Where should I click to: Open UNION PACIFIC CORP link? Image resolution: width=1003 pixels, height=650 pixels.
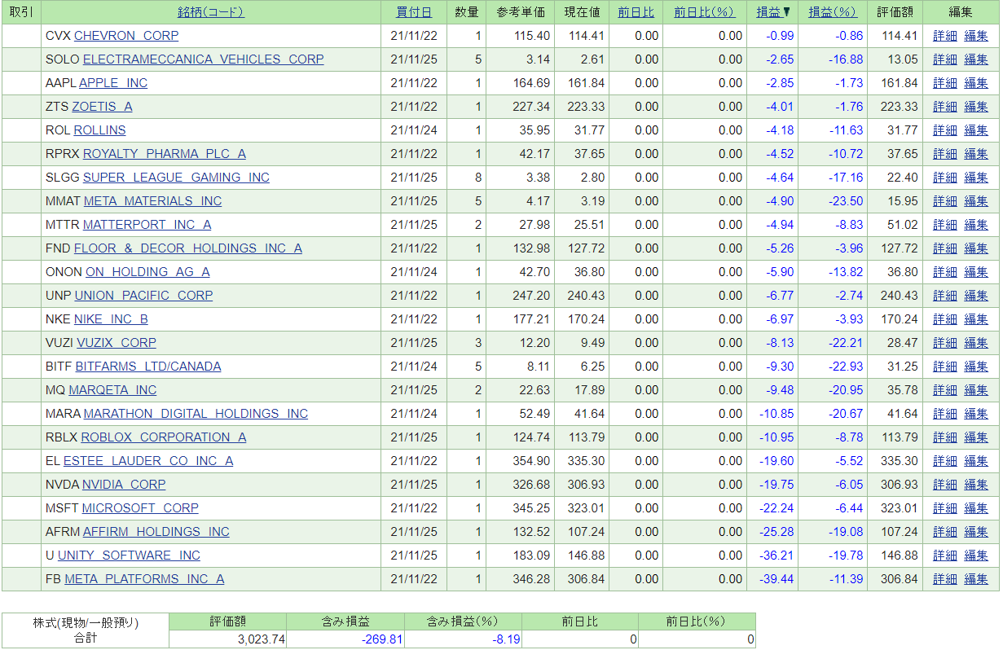[143, 296]
